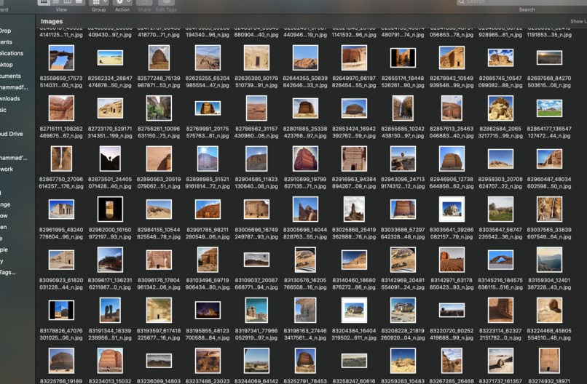Open the Action gear dropdown menu
Screen dimensions: 587x384
(x=122, y=2)
